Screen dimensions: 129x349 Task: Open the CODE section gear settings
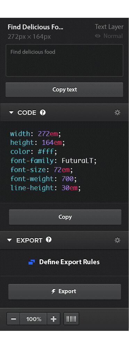point(117,112)
